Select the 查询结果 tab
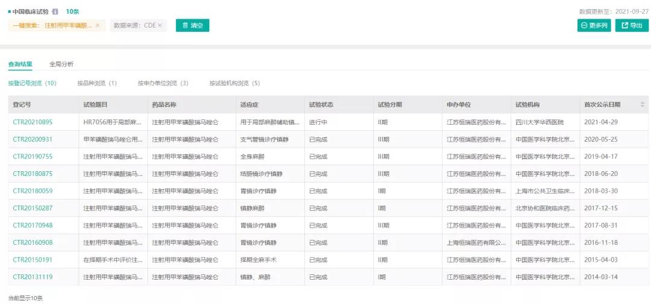The image size is (651, 305). [x=20, y=64]
